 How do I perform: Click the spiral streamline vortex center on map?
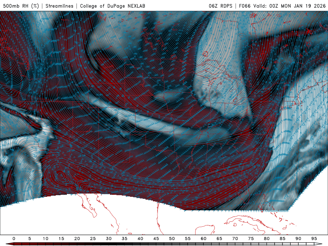point(61,175)
